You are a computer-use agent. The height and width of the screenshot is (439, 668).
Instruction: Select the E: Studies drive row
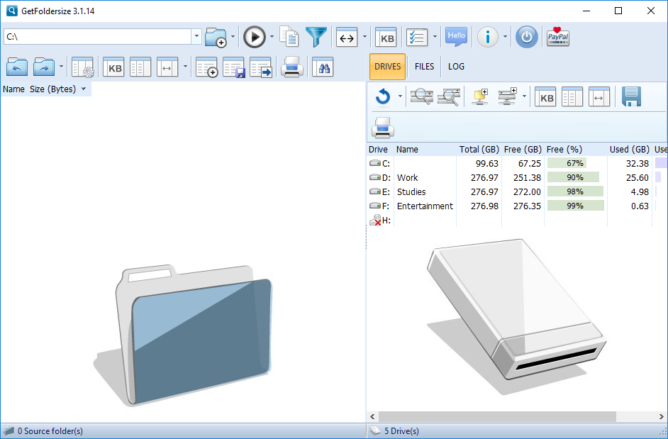(517, 191)
